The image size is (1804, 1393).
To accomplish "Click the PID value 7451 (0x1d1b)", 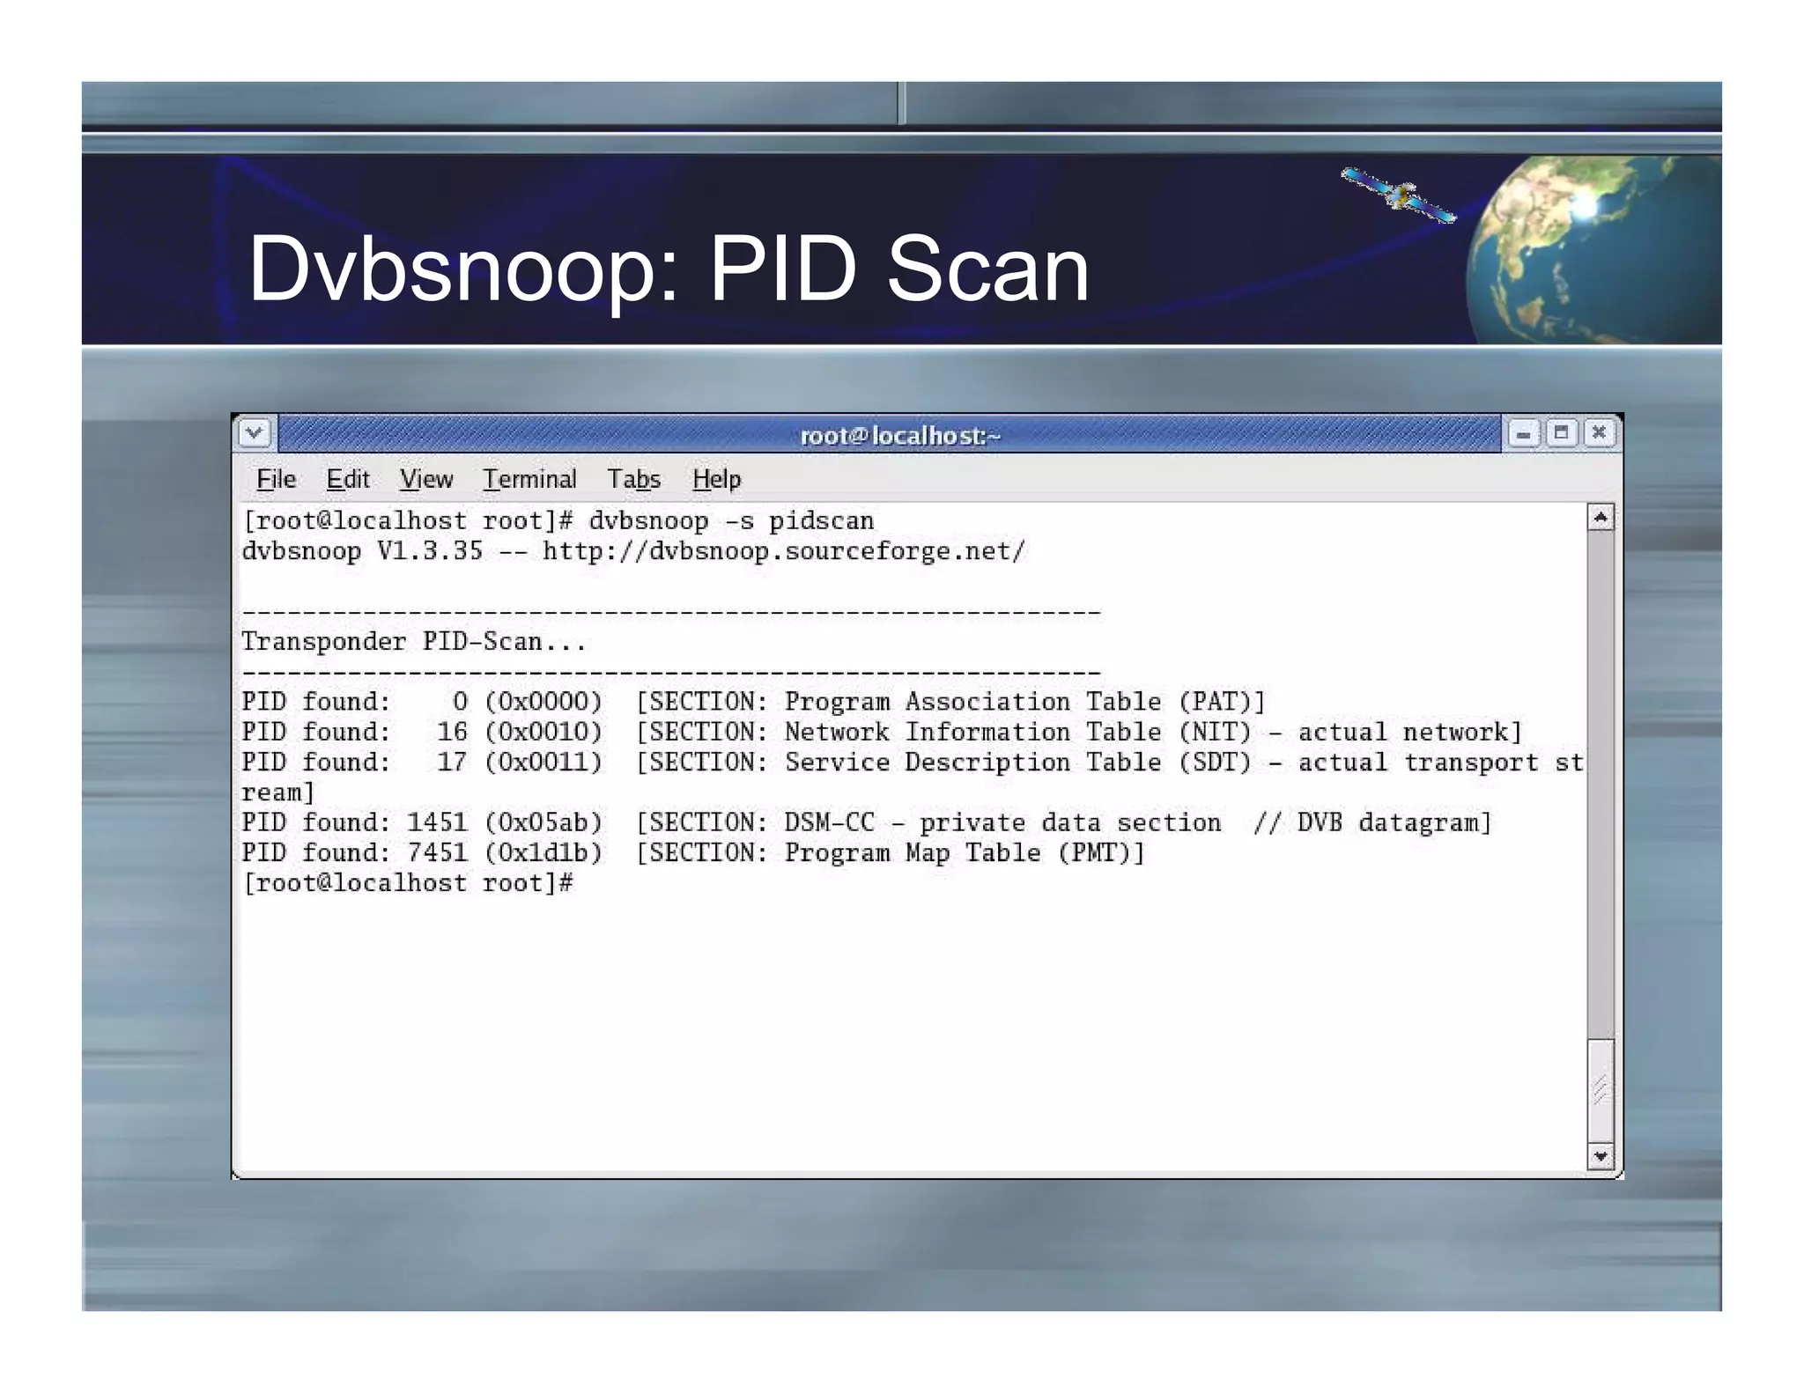I will click(x=505, y=852).
